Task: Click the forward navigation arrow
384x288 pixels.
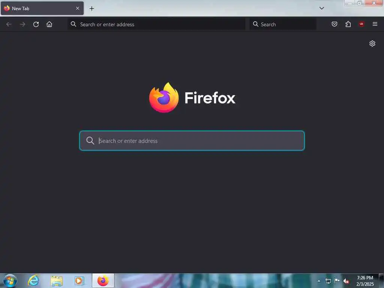Action: coord(22,24)
